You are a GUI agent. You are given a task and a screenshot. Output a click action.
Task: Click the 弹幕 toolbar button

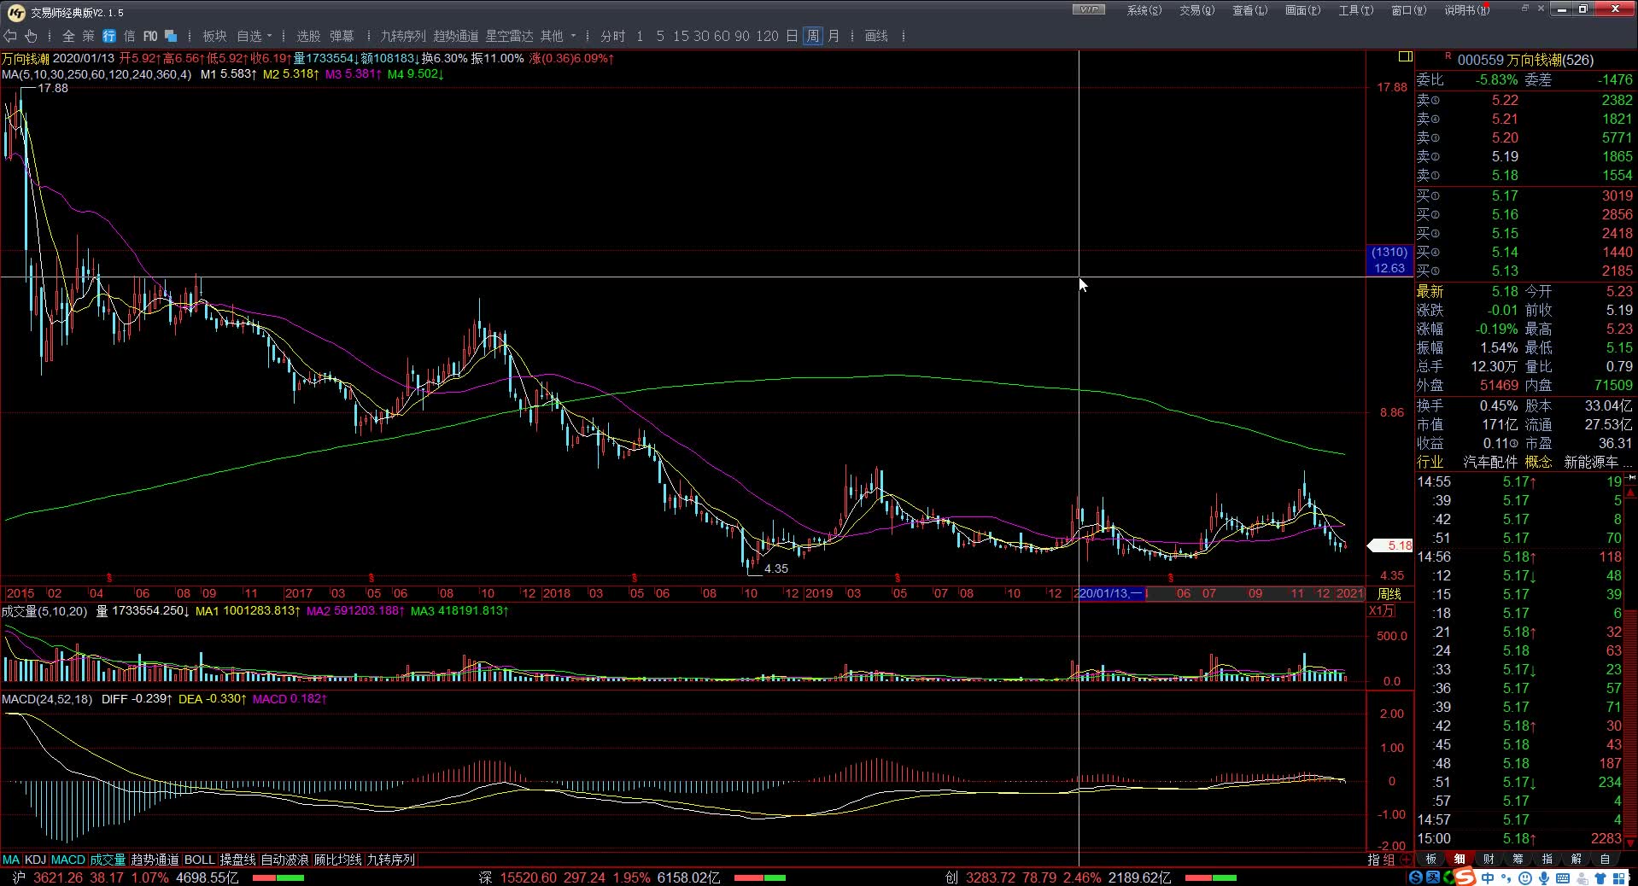point(342,36)
